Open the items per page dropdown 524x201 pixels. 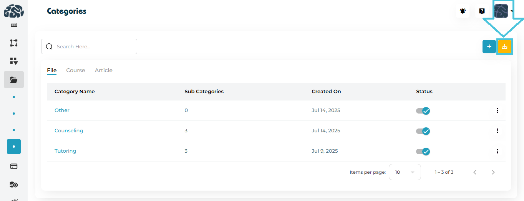(x=405, y=172)
